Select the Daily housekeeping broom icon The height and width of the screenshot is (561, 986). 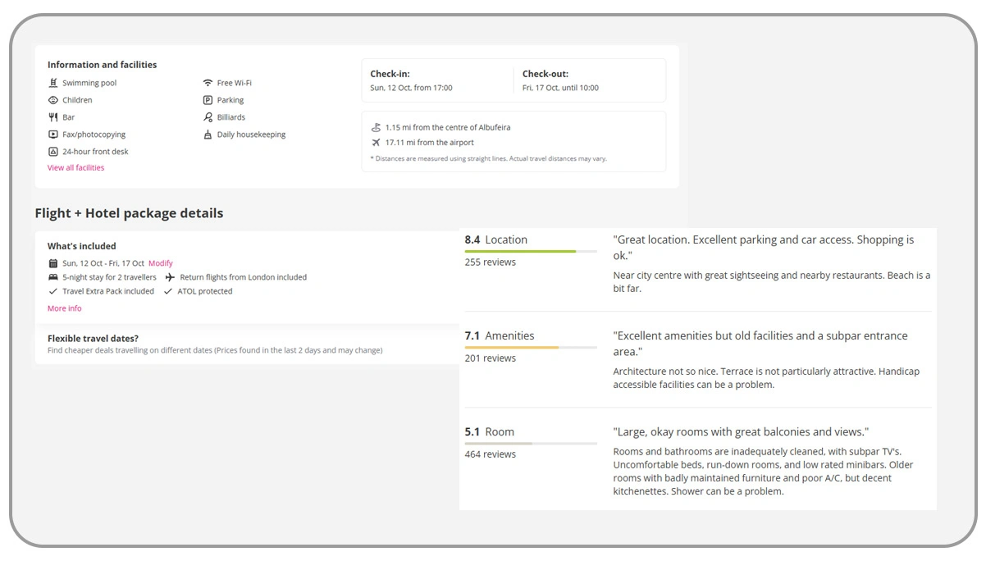(x=208, y=134)
